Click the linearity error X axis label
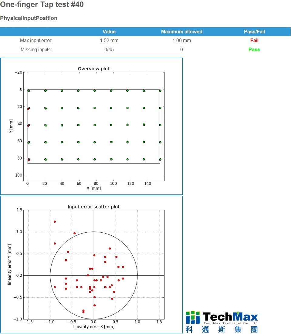The image size is (291, 334). 94,326
